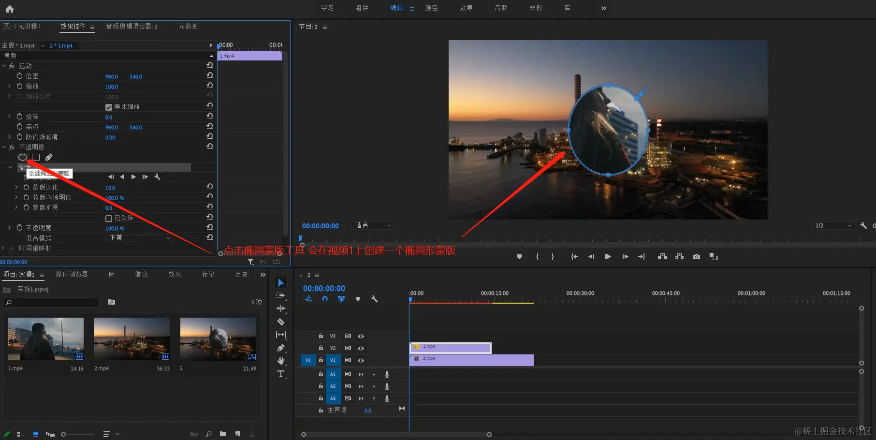Open the 媒体浏览器 panel tab
Viewport: 876px width, 440px height.
(72, 274)
